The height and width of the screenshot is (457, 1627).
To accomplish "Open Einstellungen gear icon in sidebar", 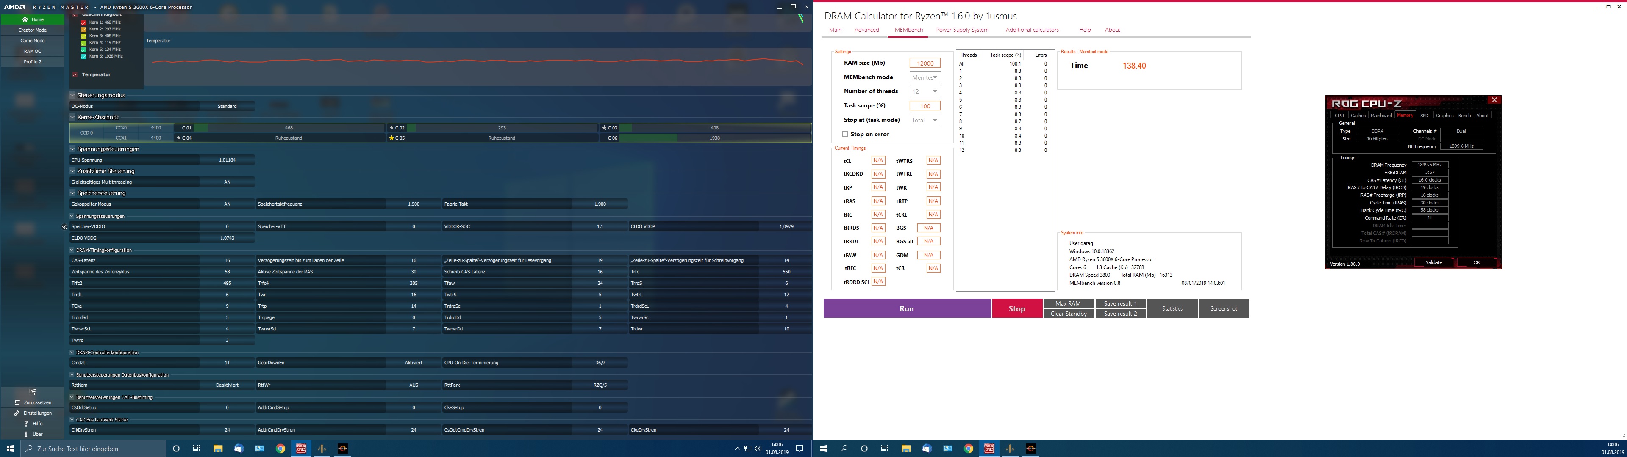I will point(18,413).
